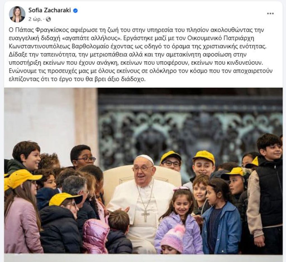Open the three-dot post options menu
This screenshot has width=286, height=262.
click(x=270, y=14)
